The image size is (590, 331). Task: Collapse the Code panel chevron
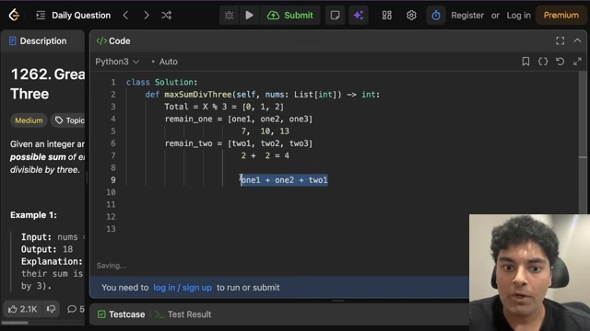[577, 40]
